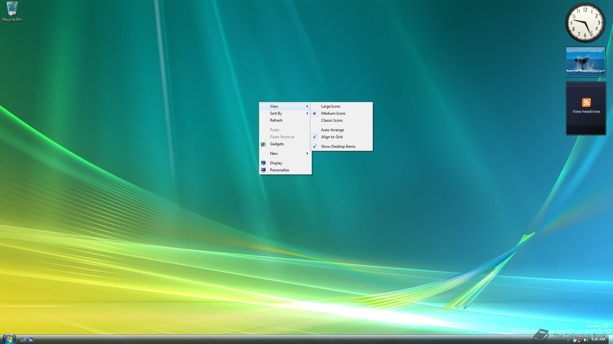613x344 pixels.
Task: Toggle Show Desktop Items off
Action: (341, 147)
